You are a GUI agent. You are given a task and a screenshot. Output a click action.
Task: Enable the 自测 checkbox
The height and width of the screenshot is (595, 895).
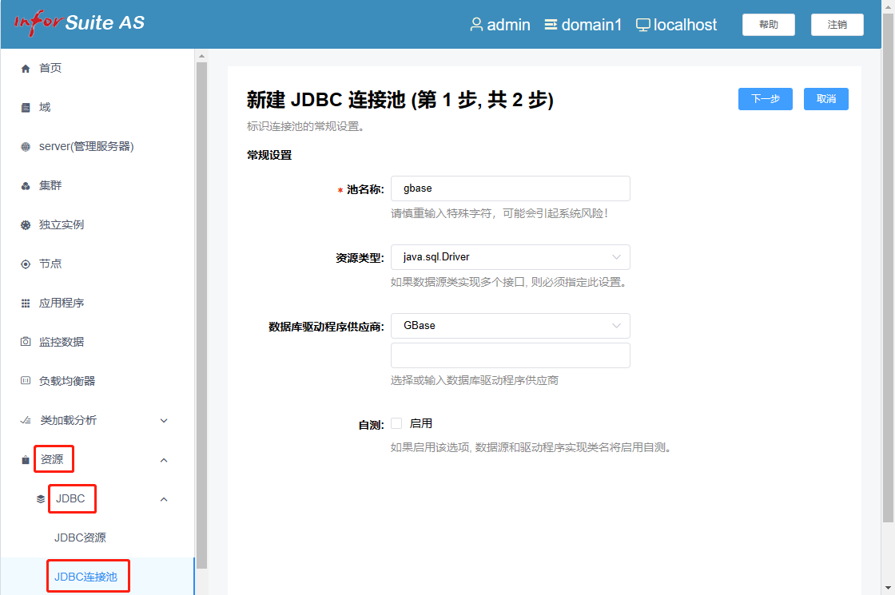[396, 423]
